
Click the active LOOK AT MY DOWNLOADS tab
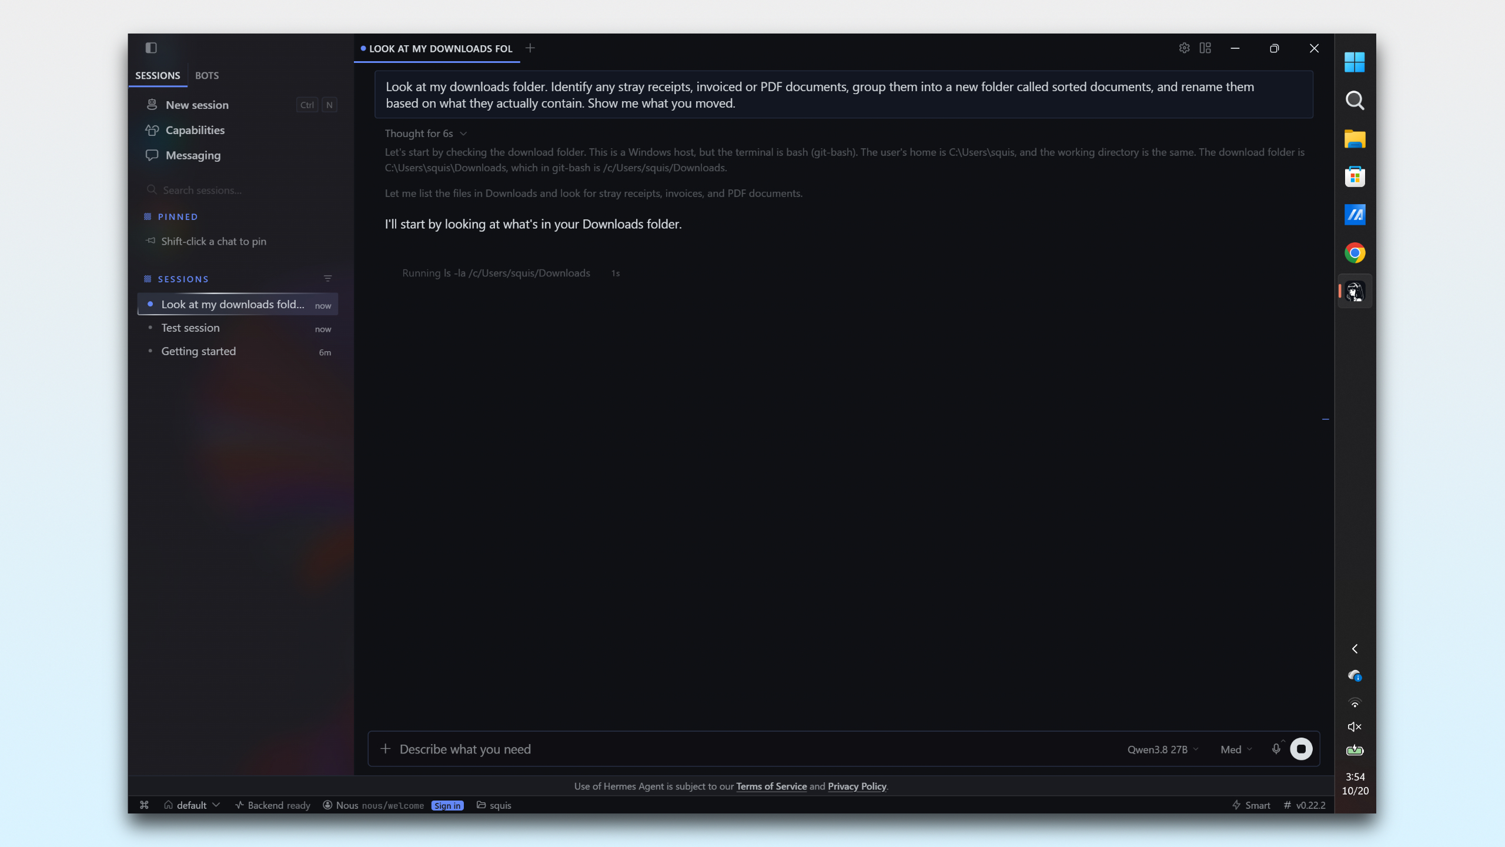[437, 49]
